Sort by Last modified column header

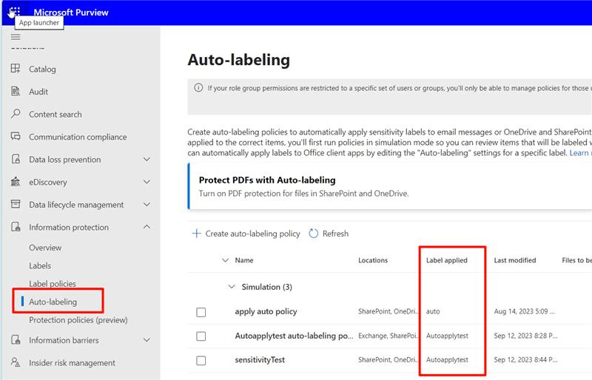tap(515, 260)
